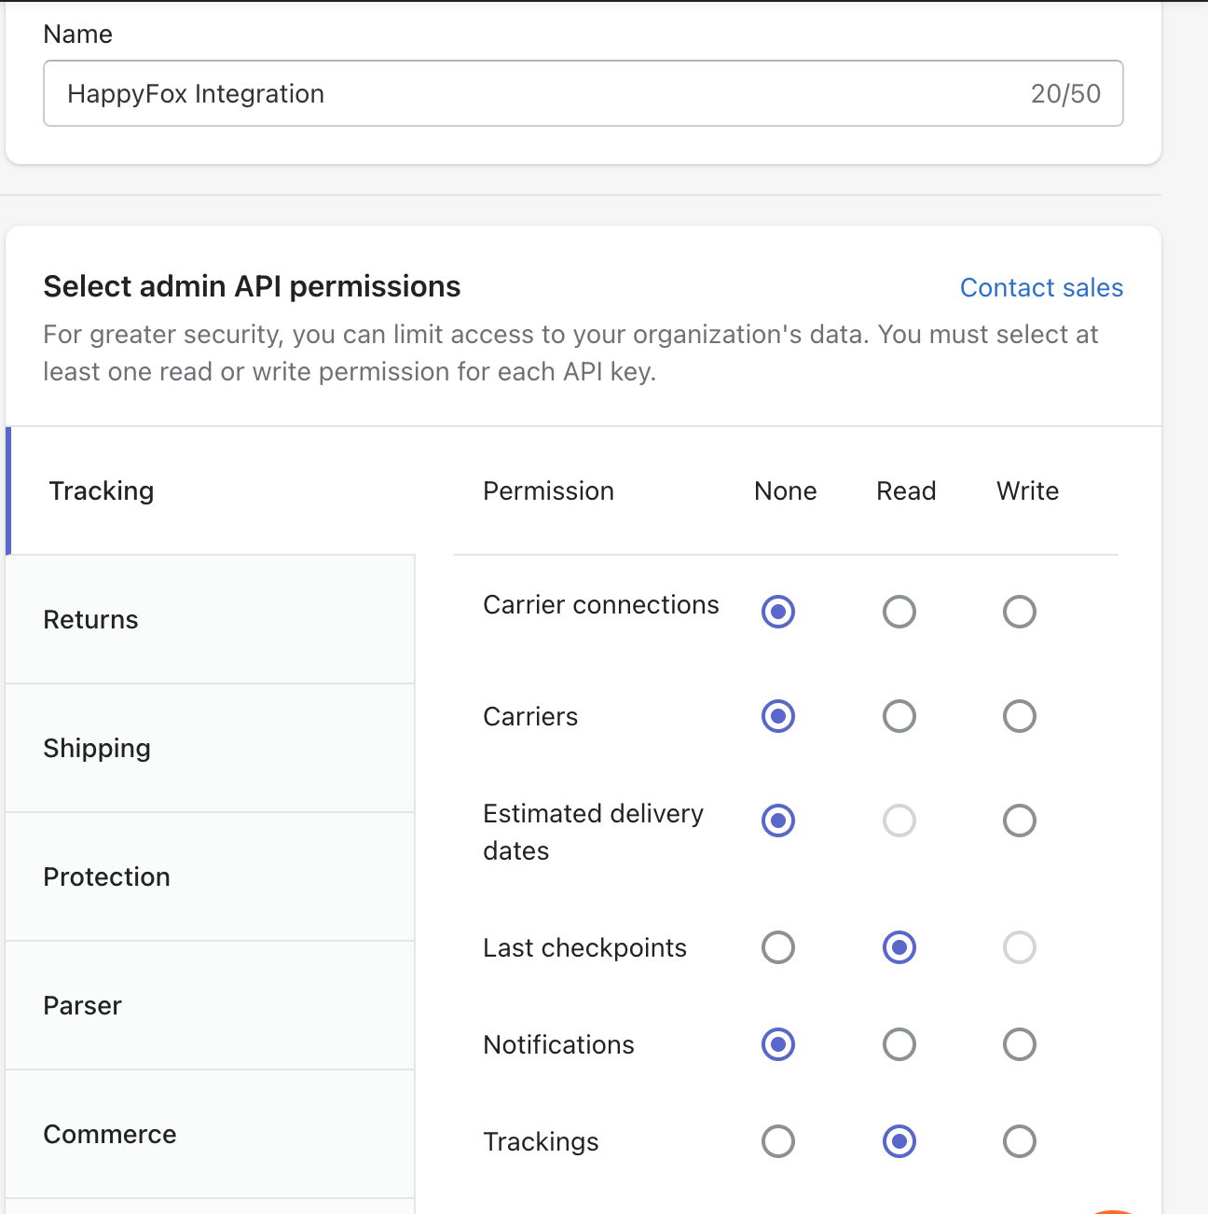
Task: Click the Name input field
Action: [541, 93]
